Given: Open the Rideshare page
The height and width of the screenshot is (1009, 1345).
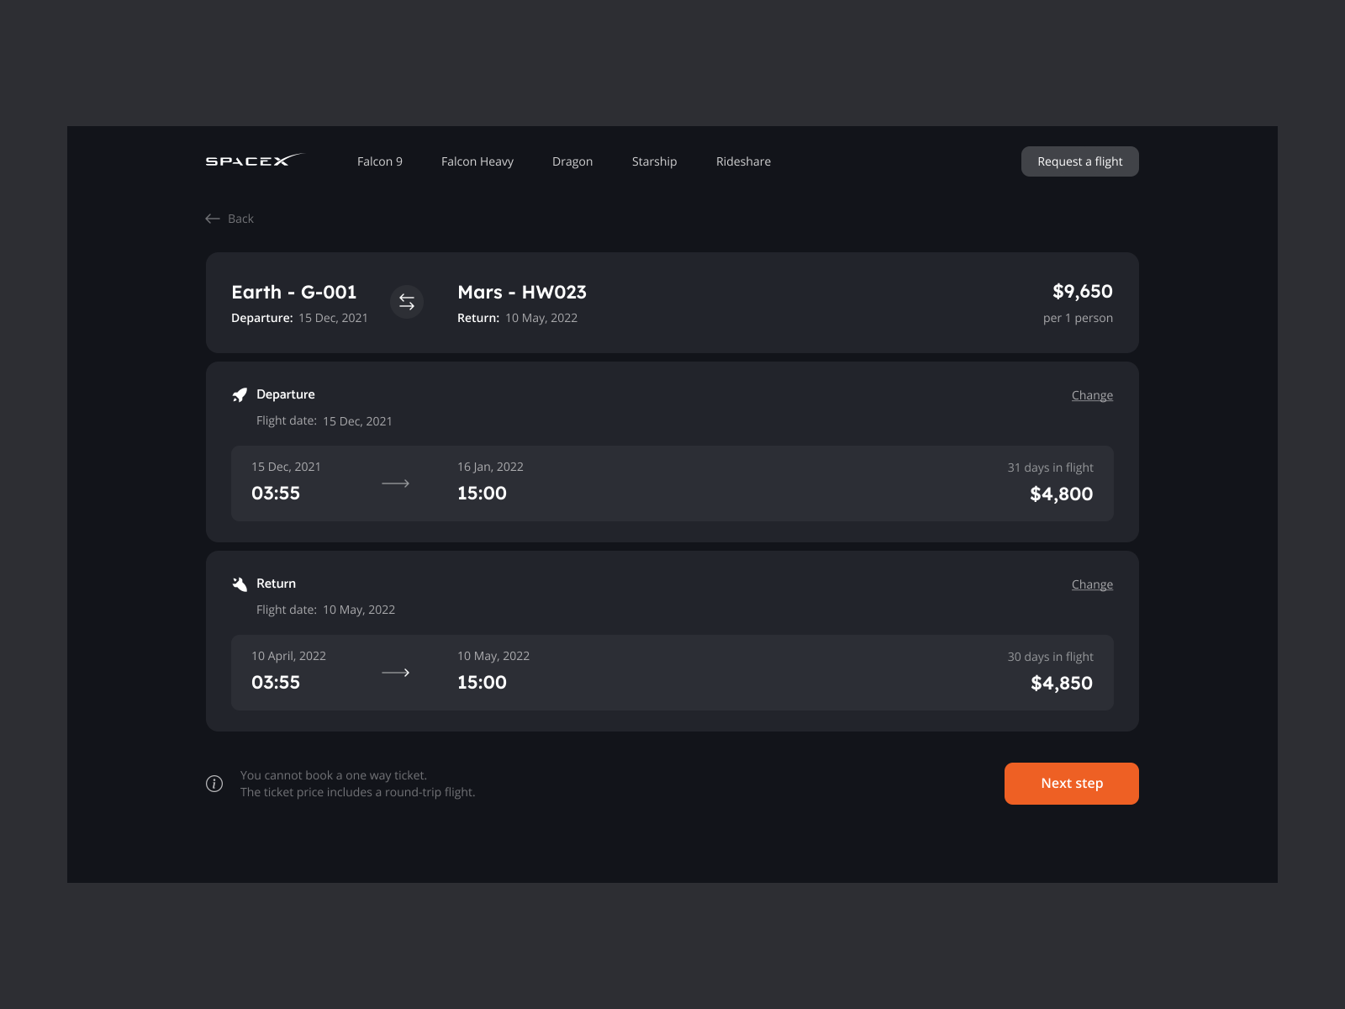Looking at the screenshot, I should pos(743,161).
